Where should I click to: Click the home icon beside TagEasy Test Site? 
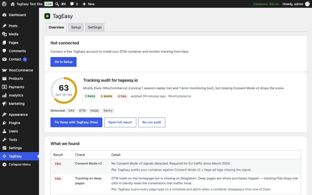pos(12,4)
